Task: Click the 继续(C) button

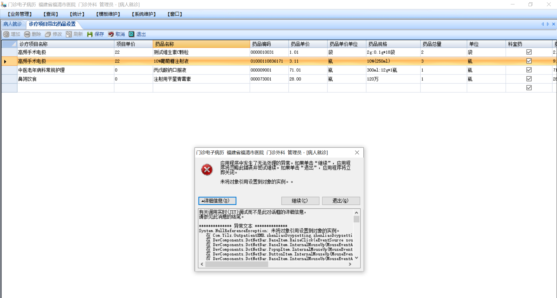Action: [x=300, y=201]
